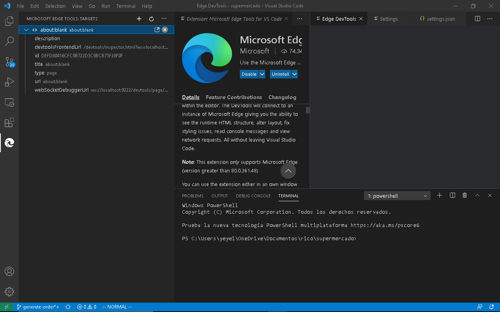Open more actions for Targets panel
Screen dimensions: 500x312
click(x=164, y=19)
